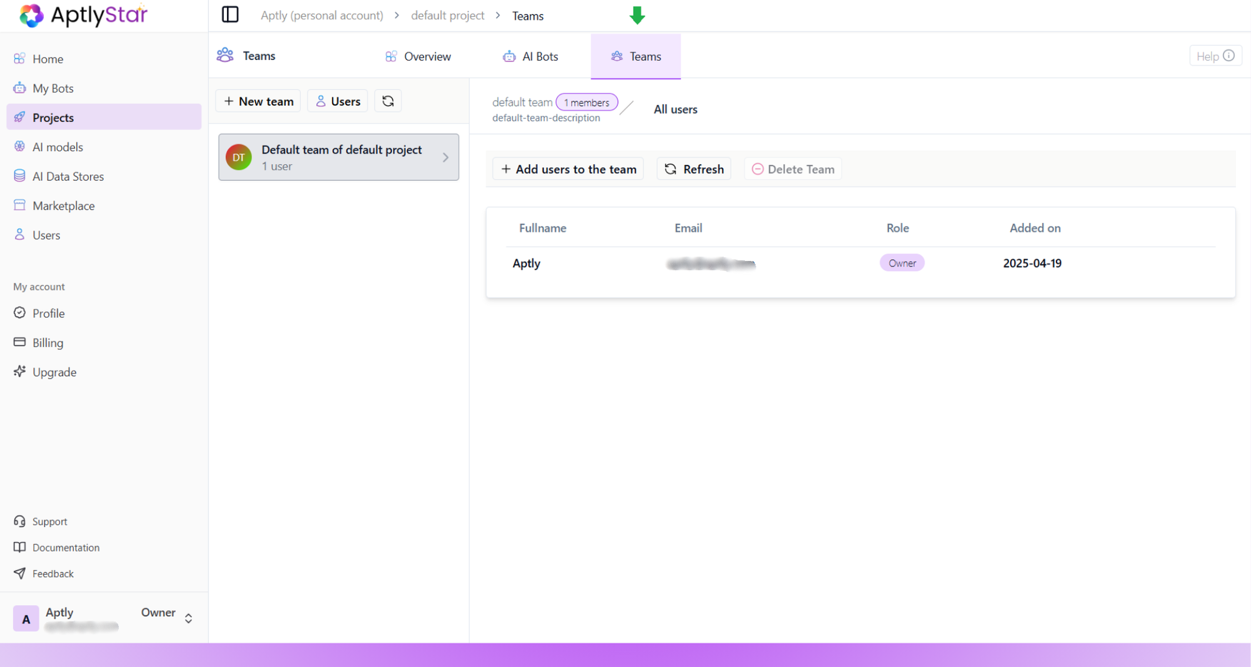Select the Teams tab

(x=636, y=56)
